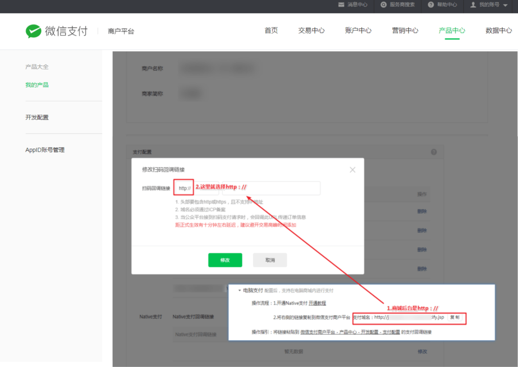
Task: Click the 帮助中心 question mark icon
Action: pos(431,5)
